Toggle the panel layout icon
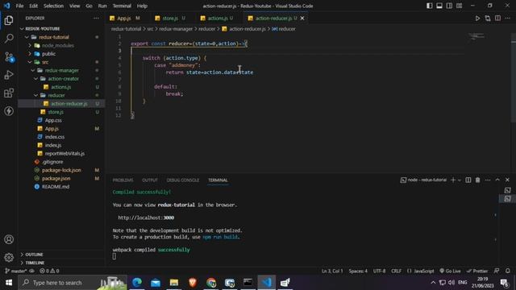516x290 pixels. 439,6
